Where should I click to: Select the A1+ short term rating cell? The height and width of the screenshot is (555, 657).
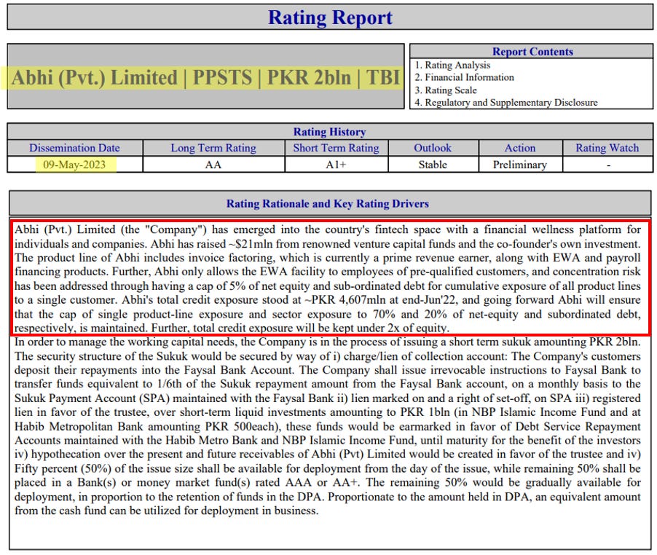(336, 165)
